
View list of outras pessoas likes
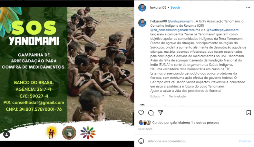tap(208, 123)
